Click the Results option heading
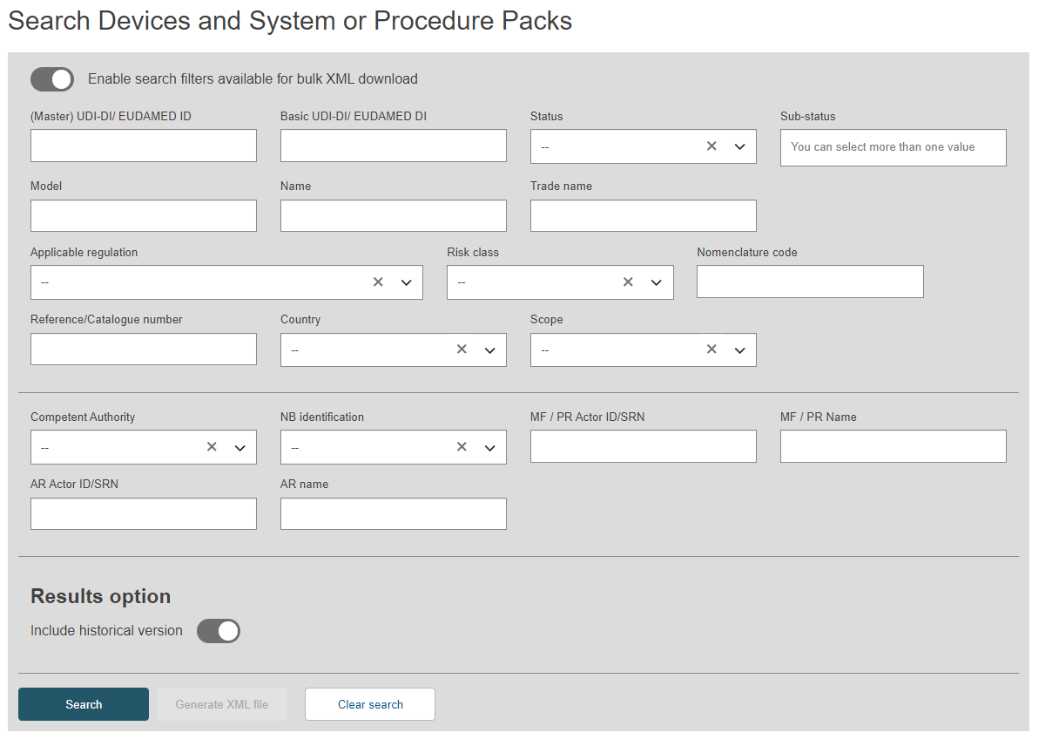 click(101, 597)
